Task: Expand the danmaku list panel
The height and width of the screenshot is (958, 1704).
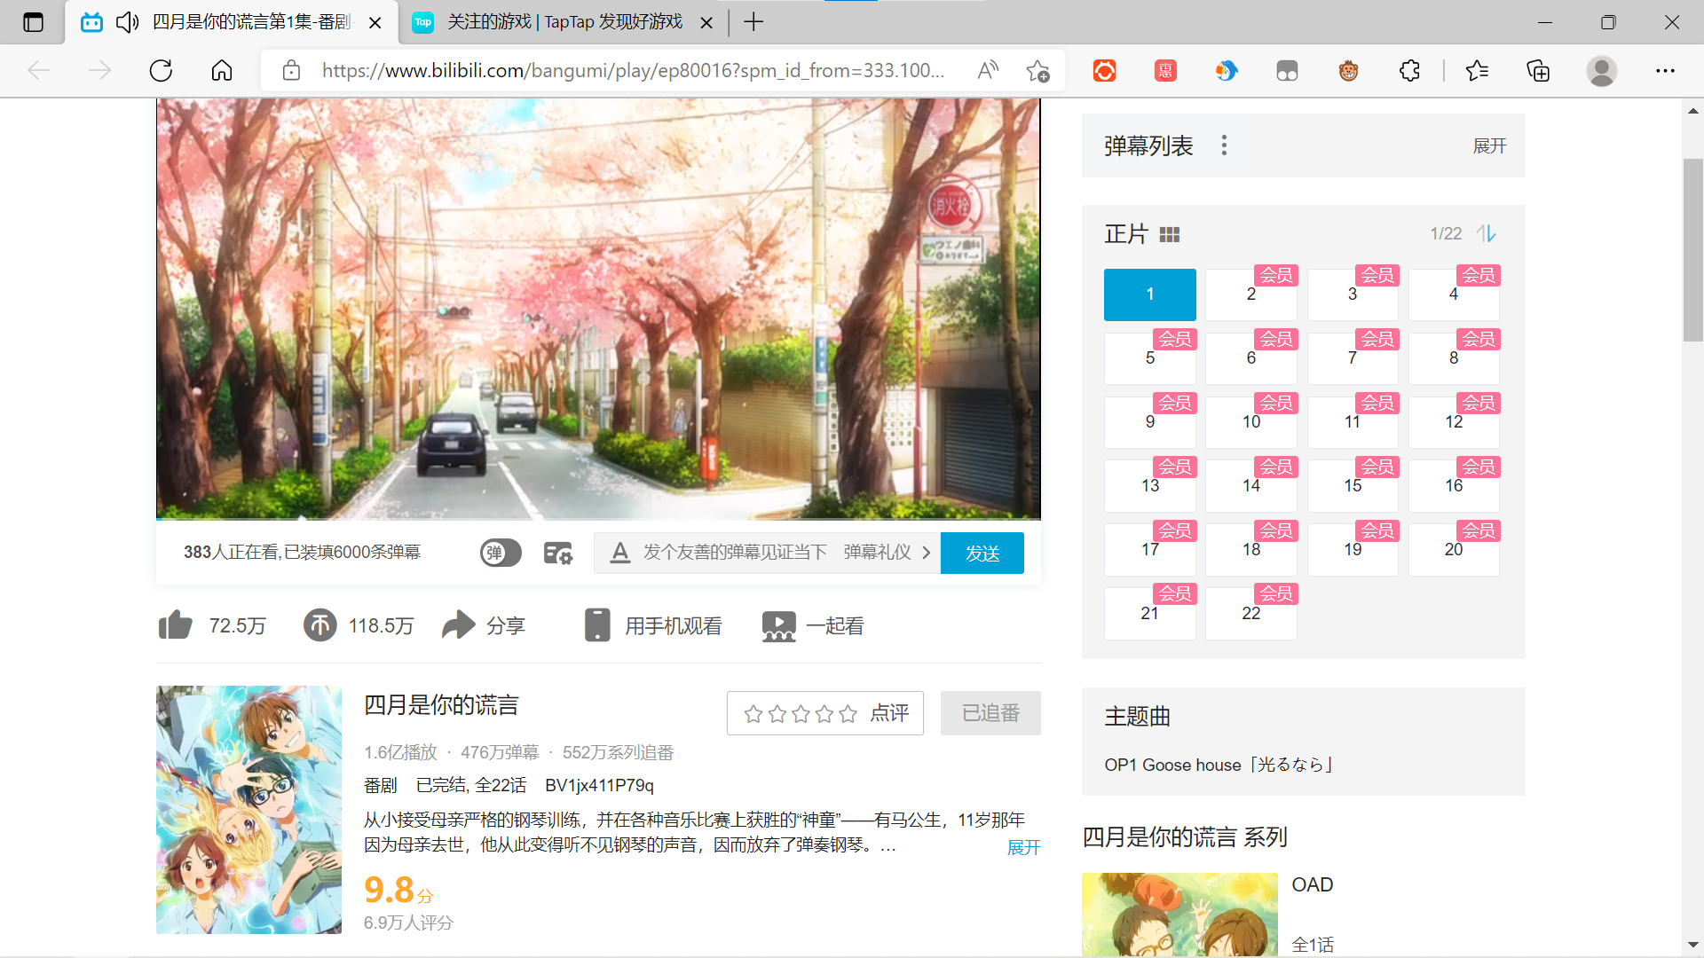Action: tap(1489, 145)
